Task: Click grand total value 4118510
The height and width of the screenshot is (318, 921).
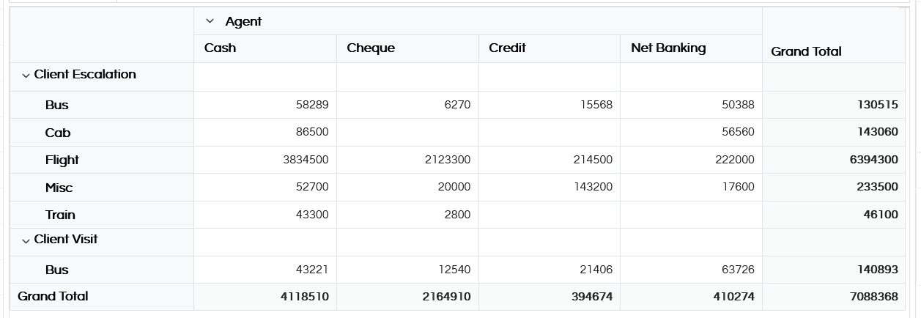Action: pyautogui.click(x=305, y=297)
